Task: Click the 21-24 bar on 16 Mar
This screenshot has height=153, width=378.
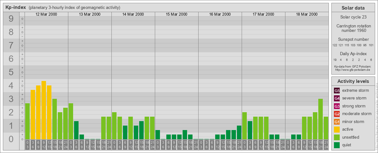Action: (x=239, y=132)
